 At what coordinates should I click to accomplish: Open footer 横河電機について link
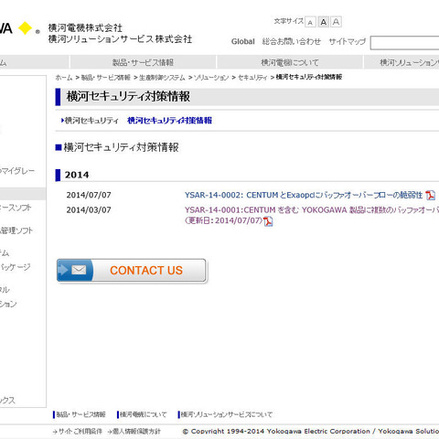coord(143,414)
